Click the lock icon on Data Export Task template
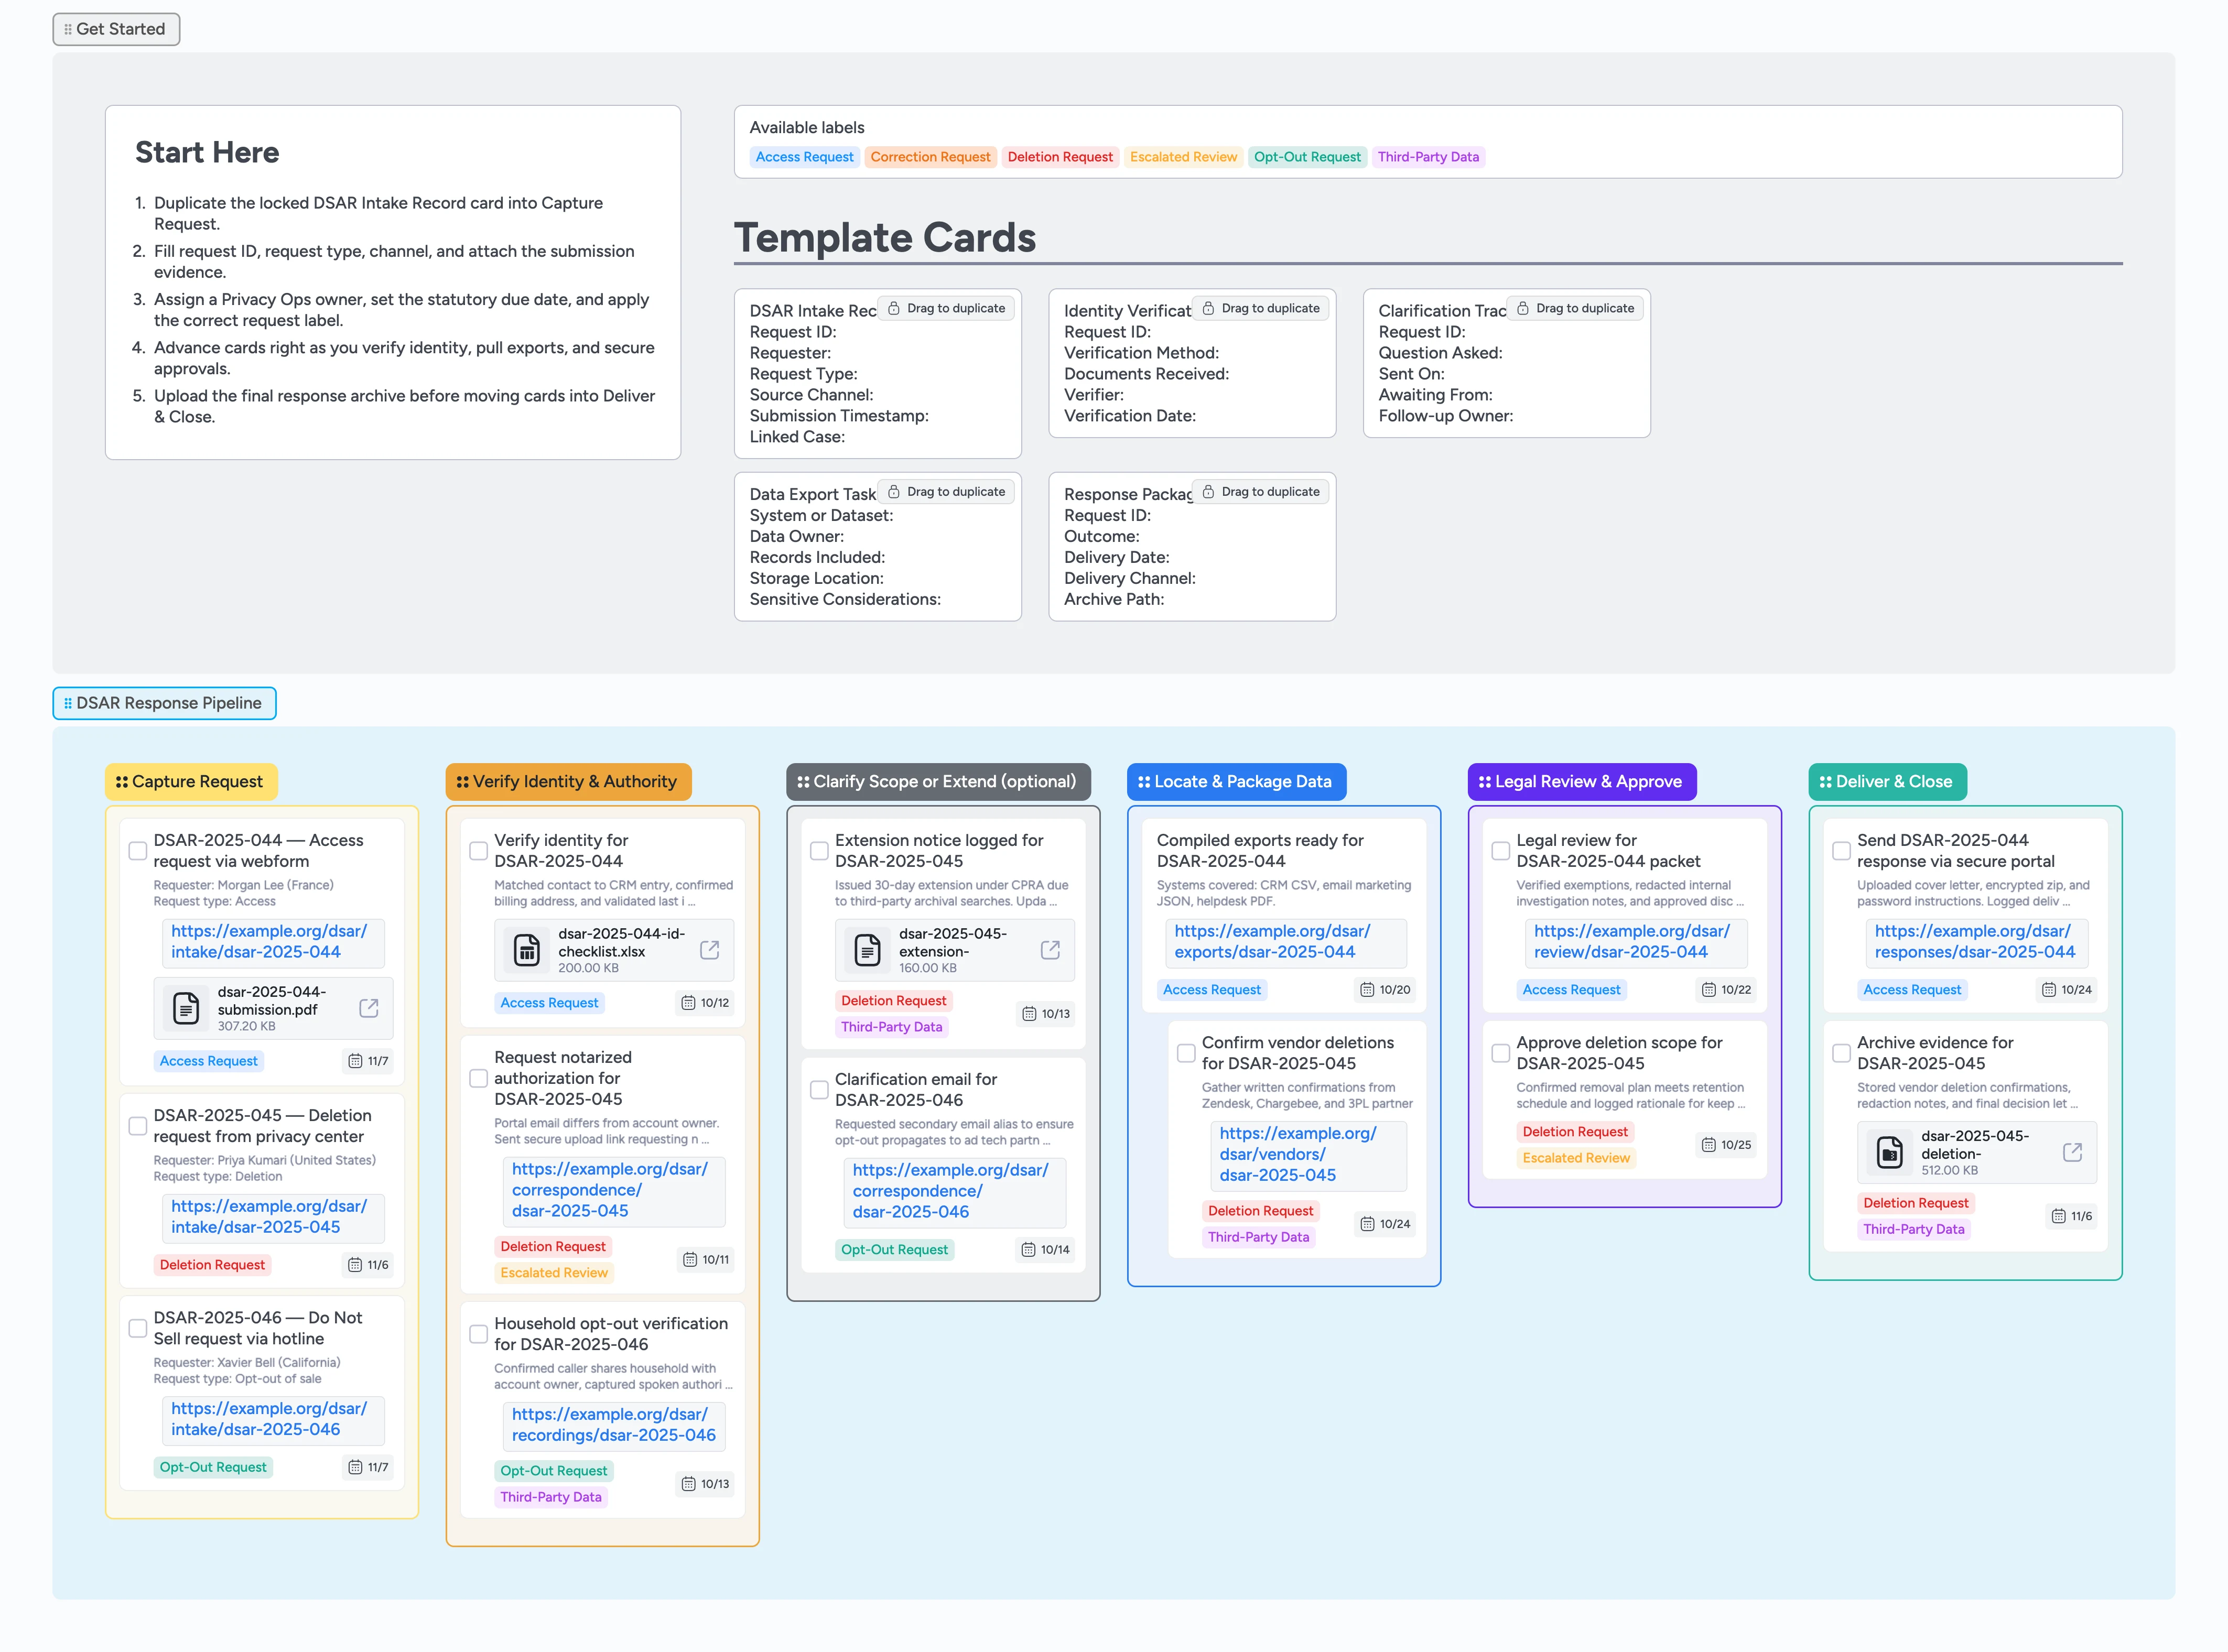This screenshot has height=1652, width=2228. tap(893, 491)
